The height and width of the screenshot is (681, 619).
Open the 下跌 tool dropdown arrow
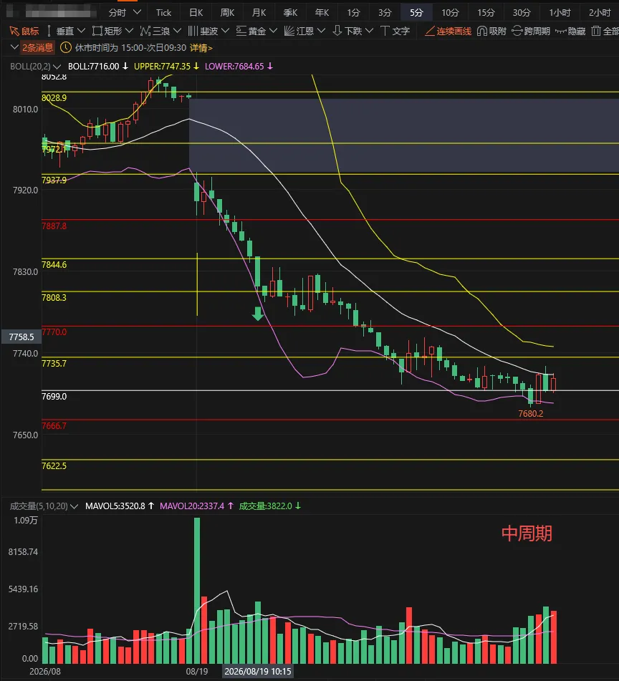pos(369,31)
